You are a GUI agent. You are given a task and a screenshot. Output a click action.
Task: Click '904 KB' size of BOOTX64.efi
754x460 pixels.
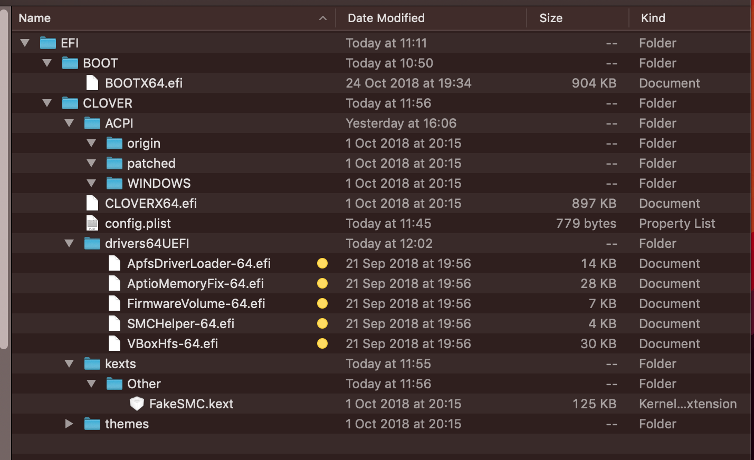coord(594,83)
